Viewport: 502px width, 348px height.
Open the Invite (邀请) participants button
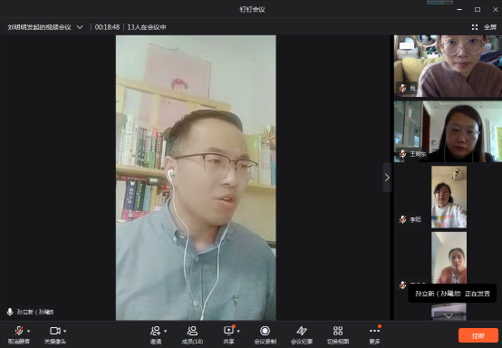pos(156,335)
